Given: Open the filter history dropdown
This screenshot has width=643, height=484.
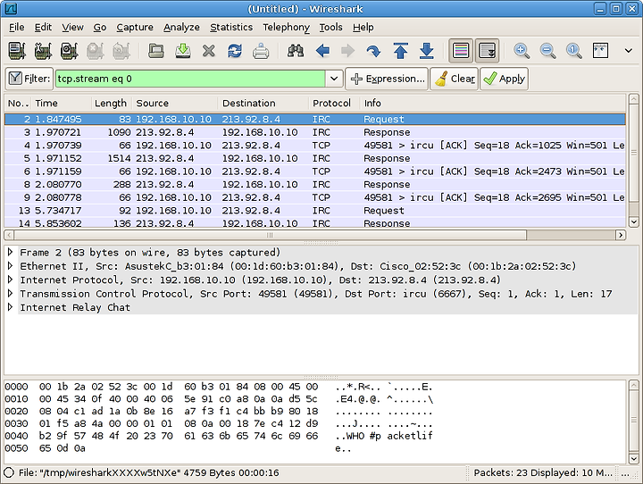Looking at the screenshot, I should tap(334, 79).
